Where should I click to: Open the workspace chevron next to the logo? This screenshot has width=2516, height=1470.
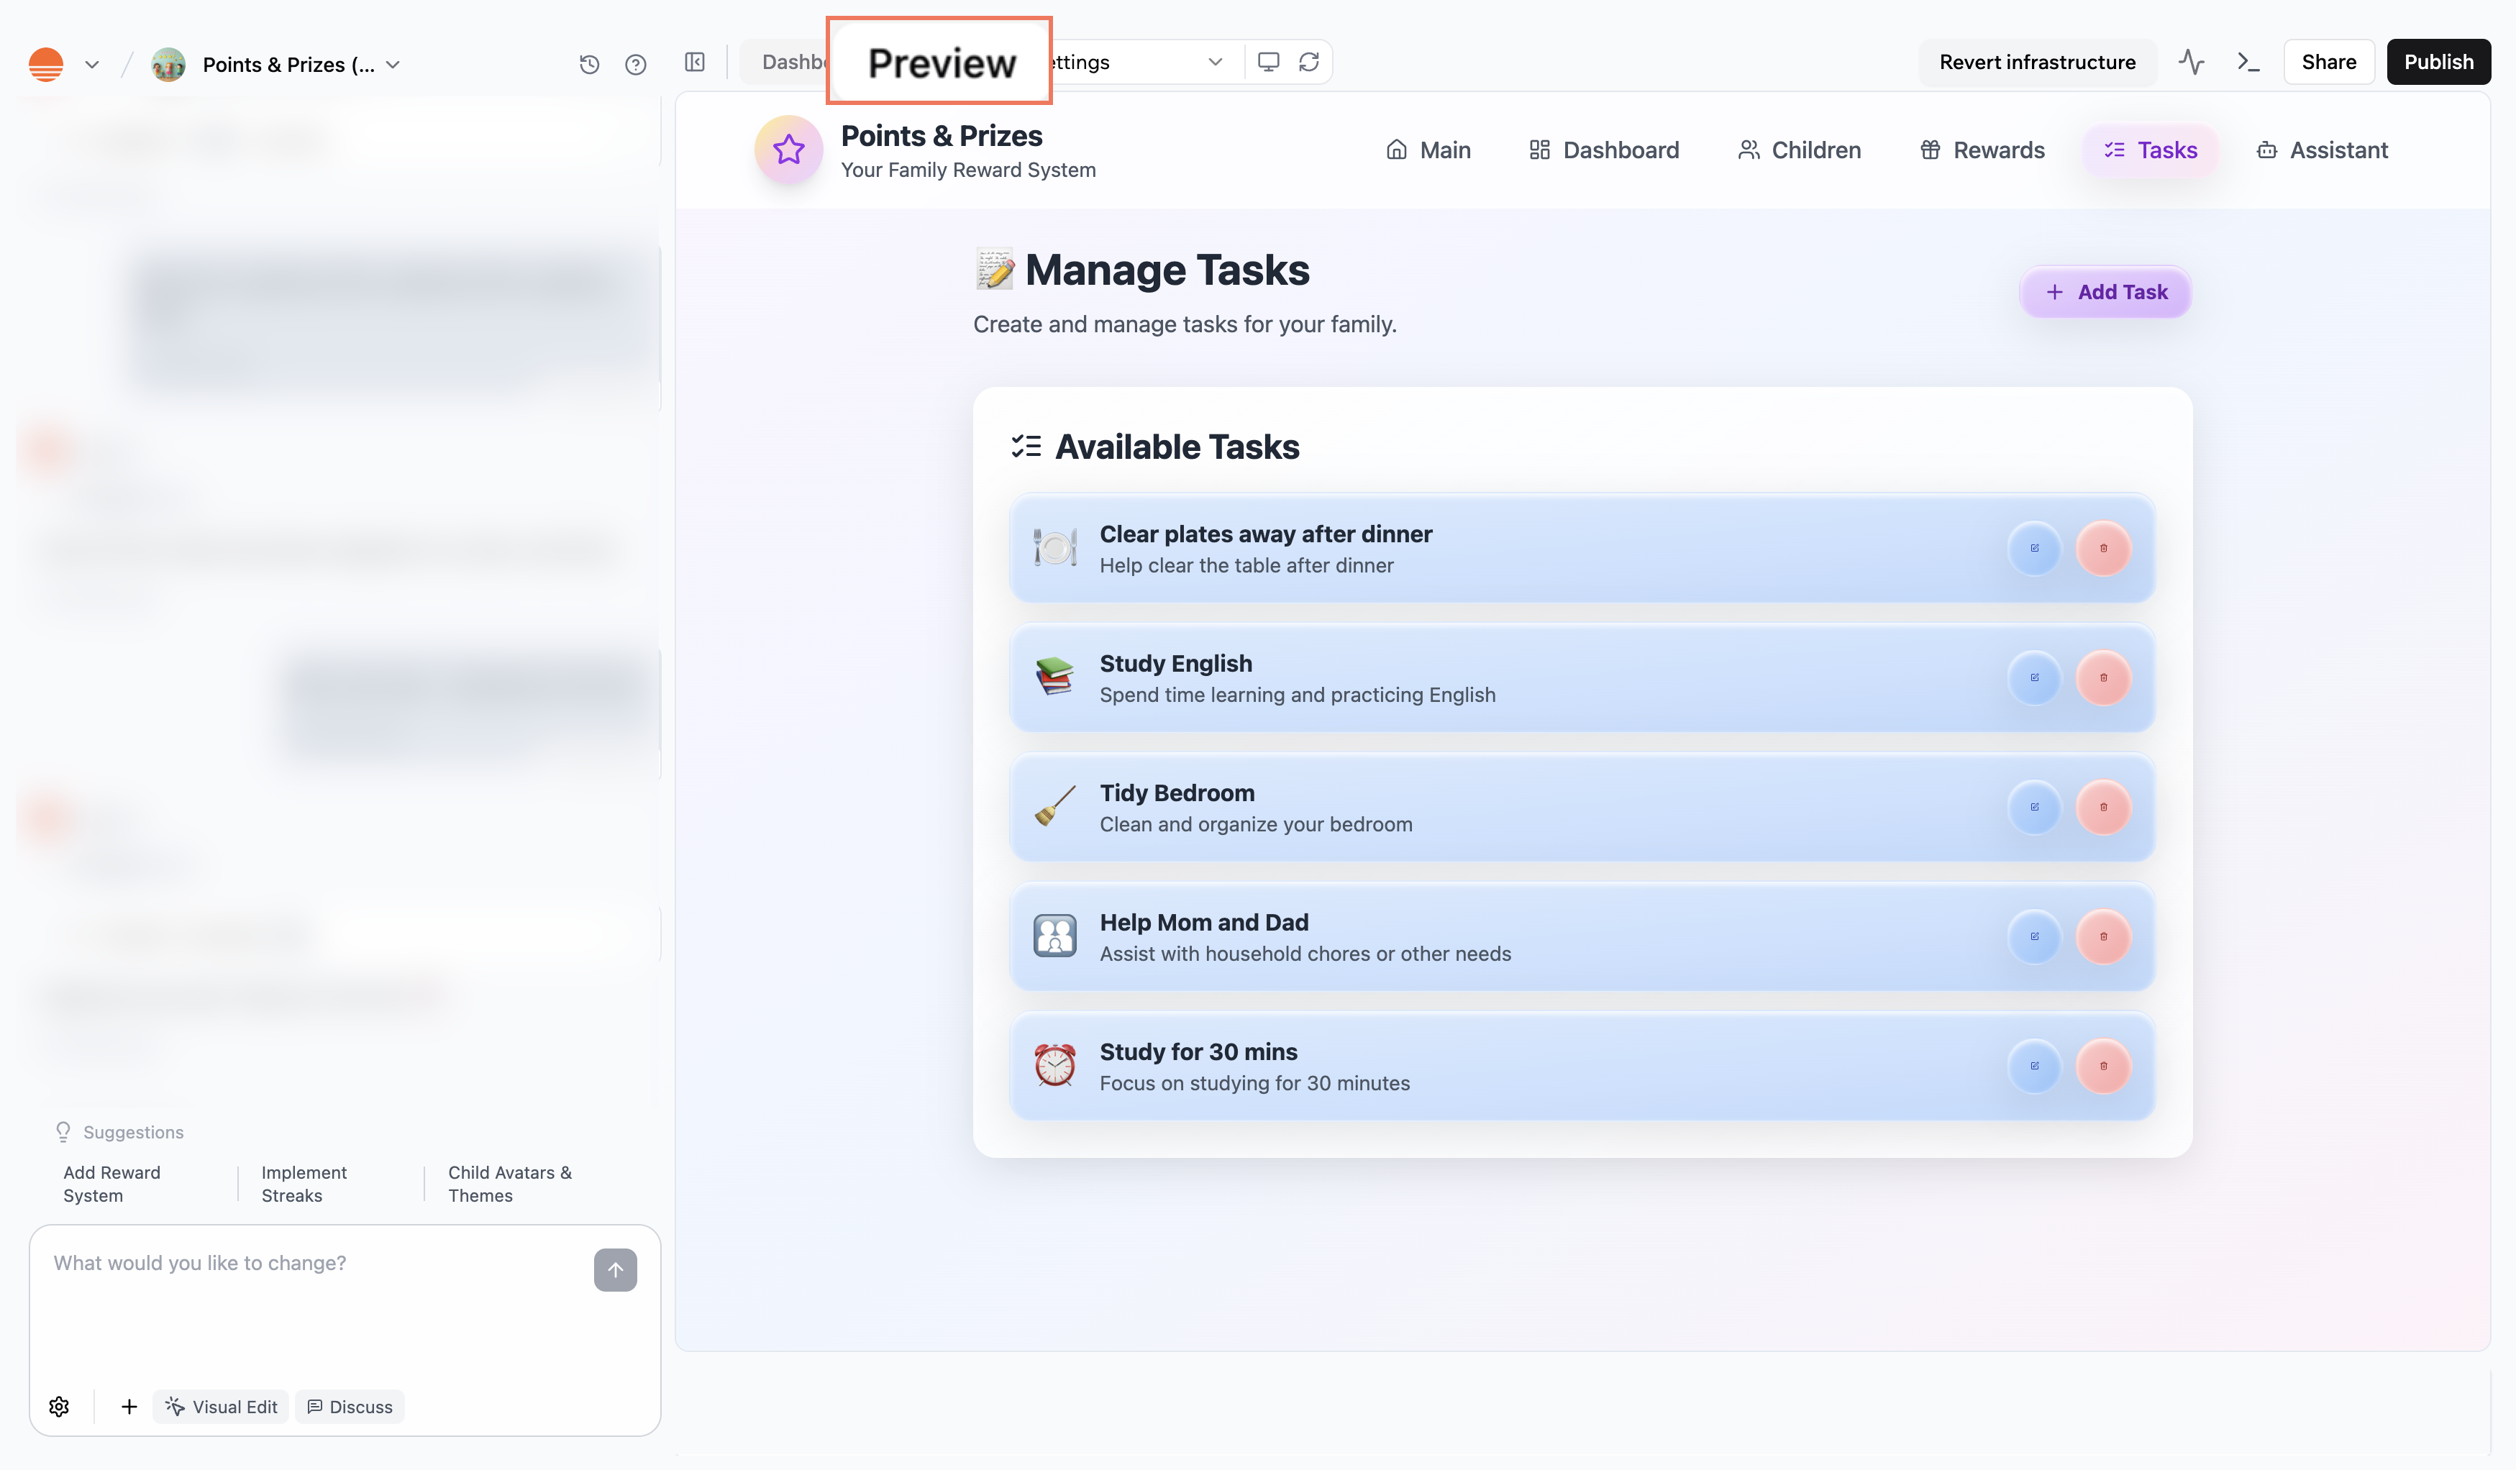92,64
